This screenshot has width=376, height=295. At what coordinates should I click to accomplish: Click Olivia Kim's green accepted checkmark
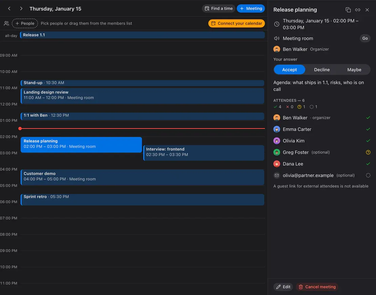pyautogui.click(x=368, y=141)
